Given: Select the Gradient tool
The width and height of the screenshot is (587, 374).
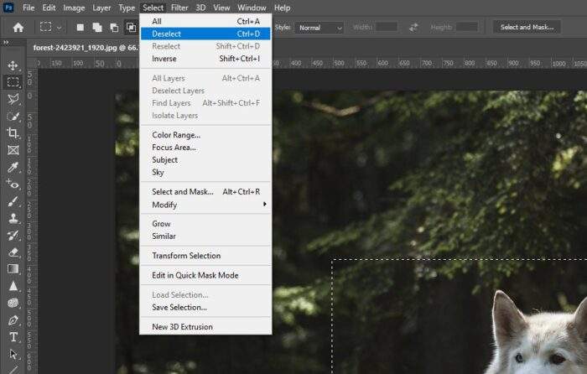Looking at the screenshot, I should pyautogui.click(x=13, y=269).
